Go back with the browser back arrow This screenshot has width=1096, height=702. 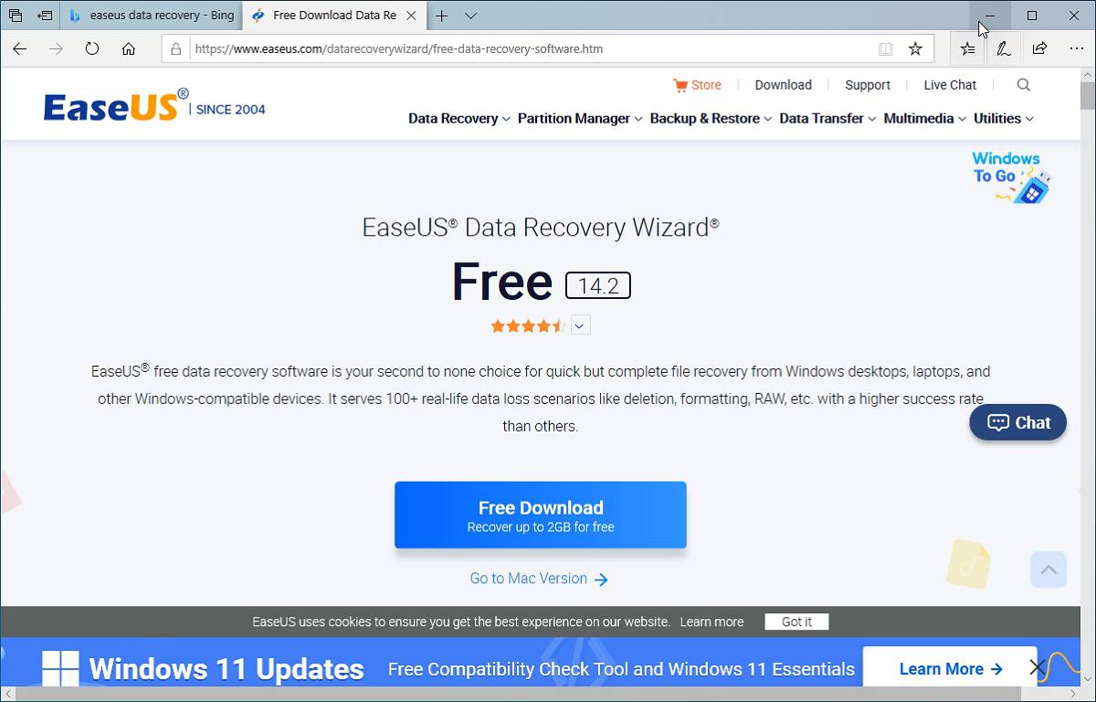pos(20,48)
